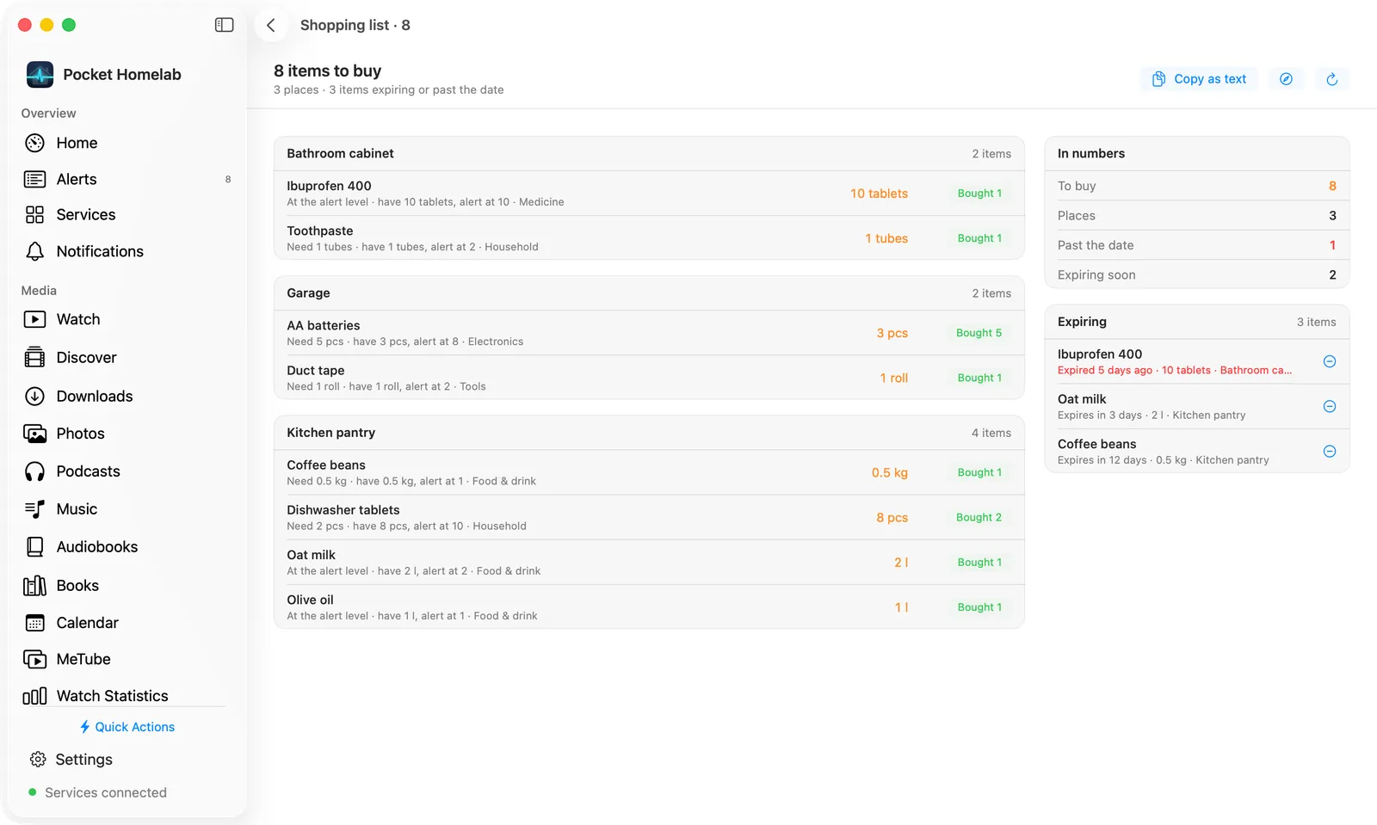Click the Copy as text button
This screenshot has width=1377, height=825.
click(1199, 79)
